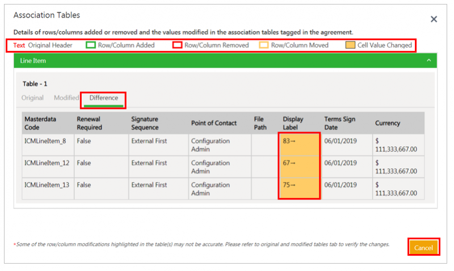The width and height of the screenshot is (454, 271).
Task: Click the Cancel button
Action: click(423, 248)
